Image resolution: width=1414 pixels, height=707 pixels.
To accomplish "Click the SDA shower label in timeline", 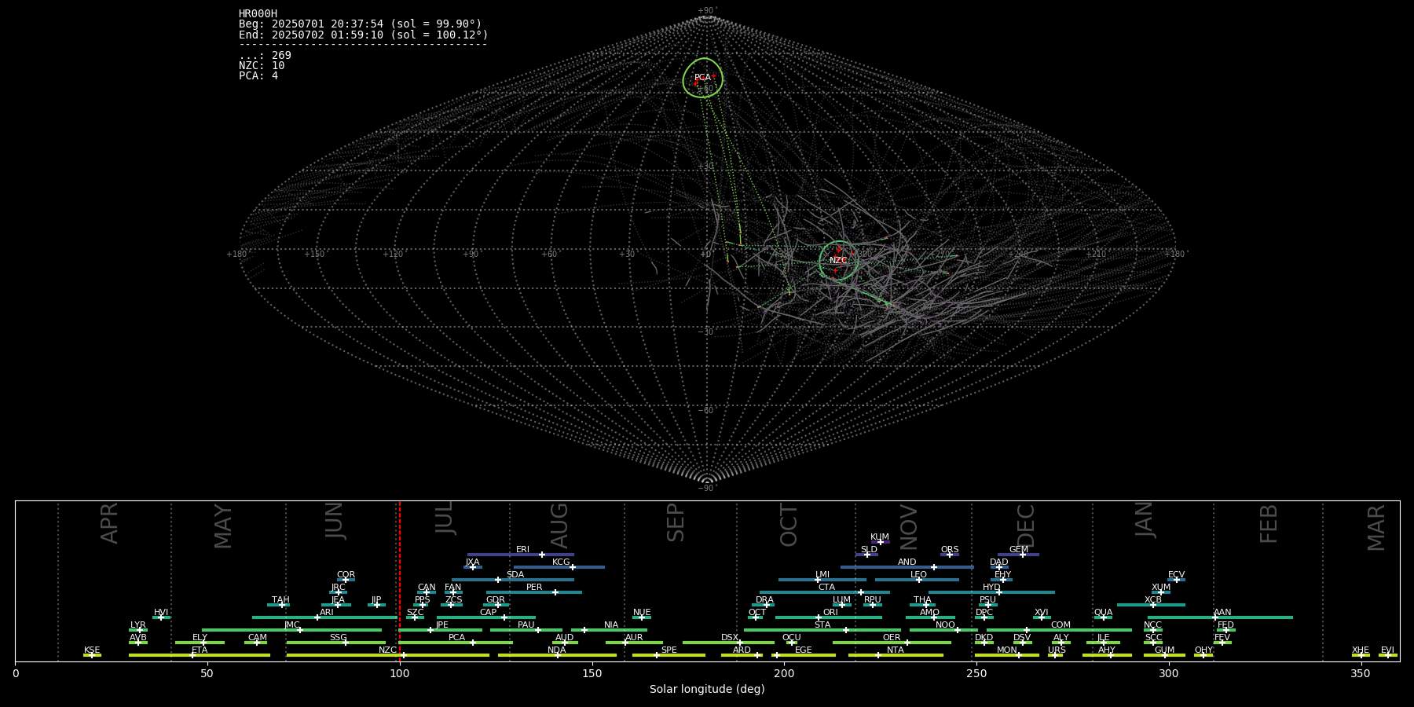I will 515,575.
